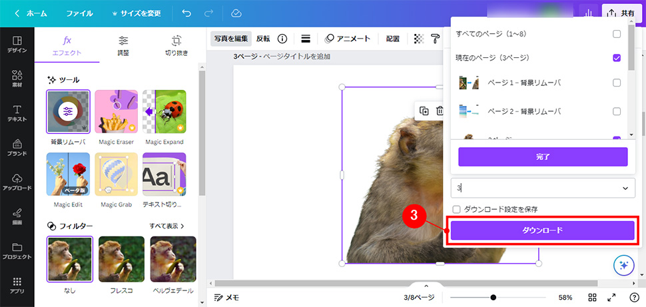This screenshot has height=307, width=646.
Task: Click the cloud save status icon
Action: pos(236,13)
